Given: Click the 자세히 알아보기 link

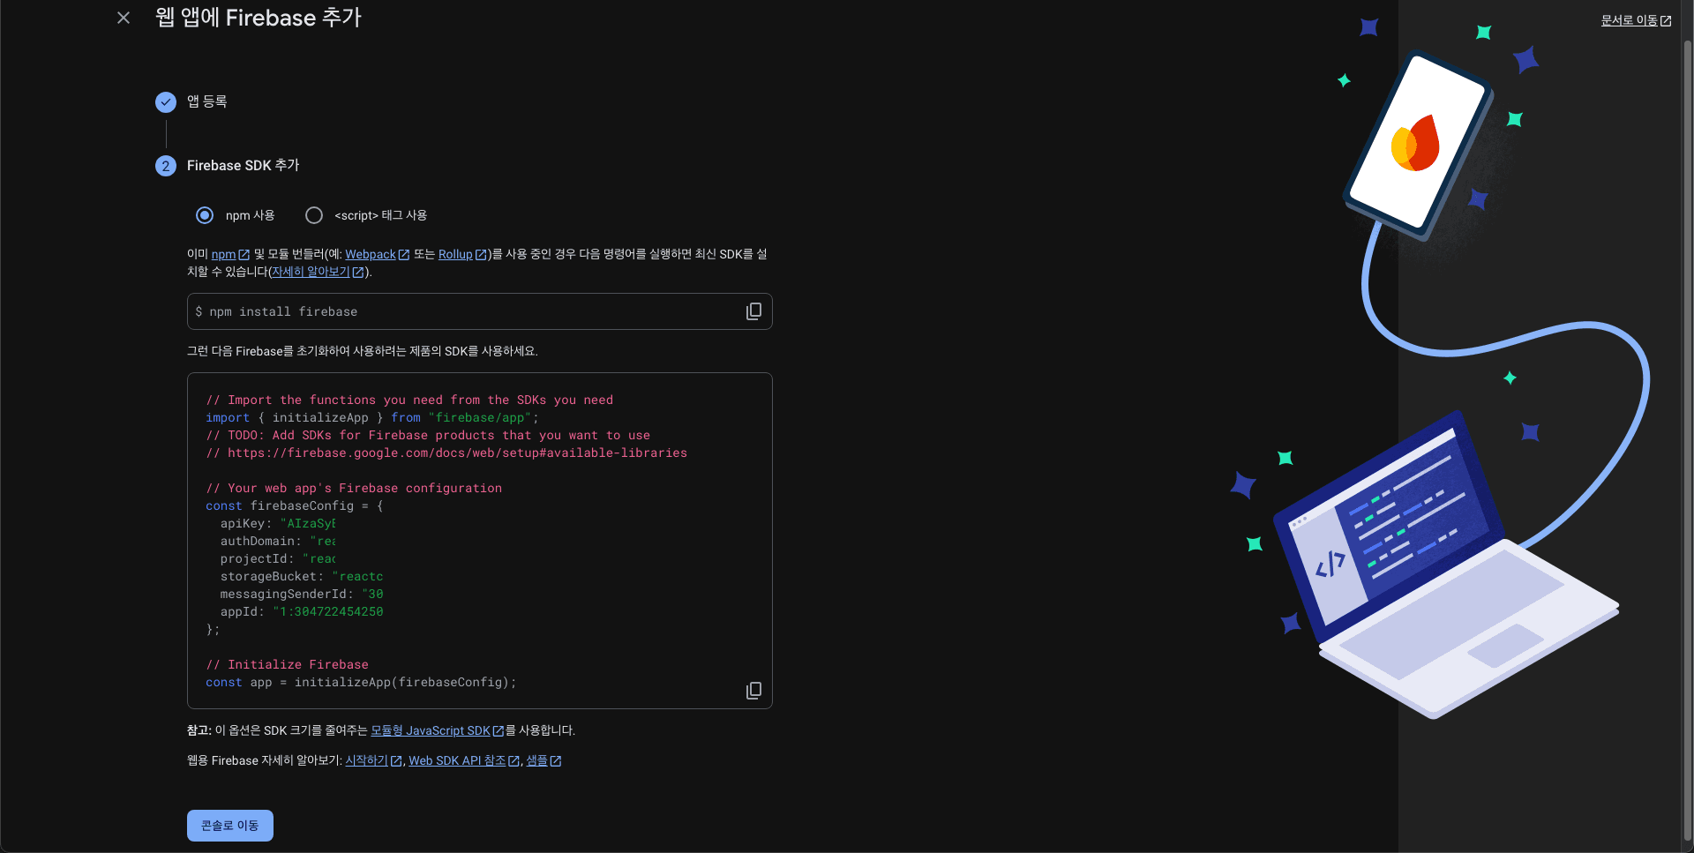Looking at the screenshot, I should pyautogui.click(x=311, y=272).
